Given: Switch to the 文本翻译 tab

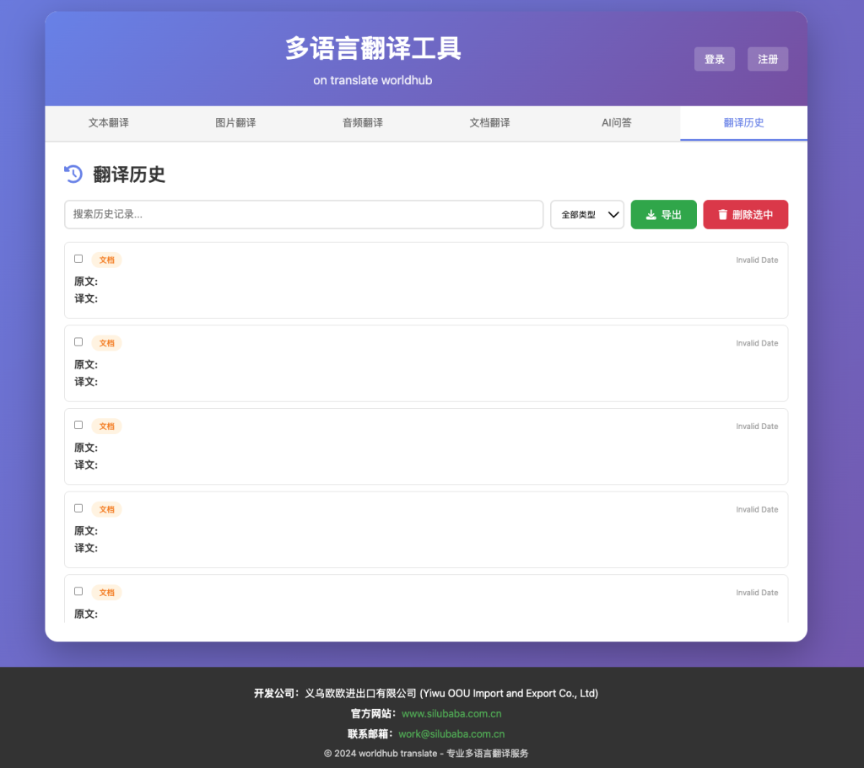Looking at the screenshot, I should [x=109, y=123].
